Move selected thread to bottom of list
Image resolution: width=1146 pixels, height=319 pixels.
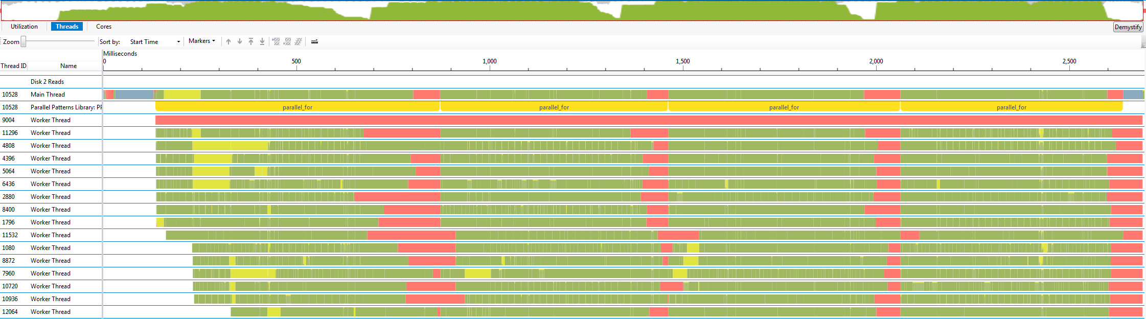click(262, 41)
